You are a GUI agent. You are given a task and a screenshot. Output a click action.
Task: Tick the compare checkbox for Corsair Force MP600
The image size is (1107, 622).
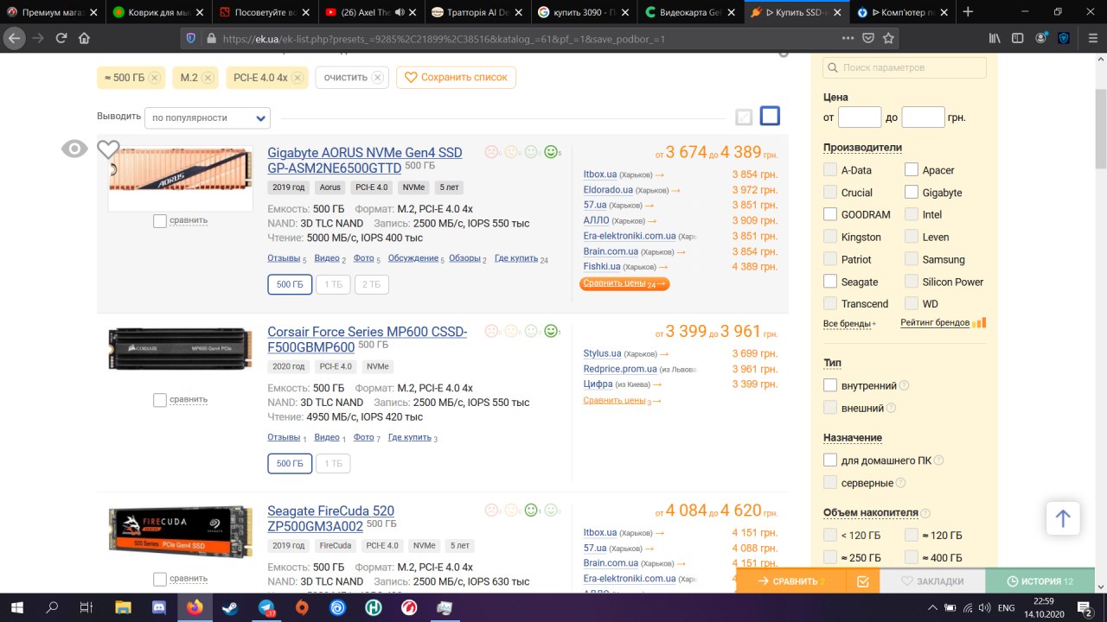(x=159, y=400)
